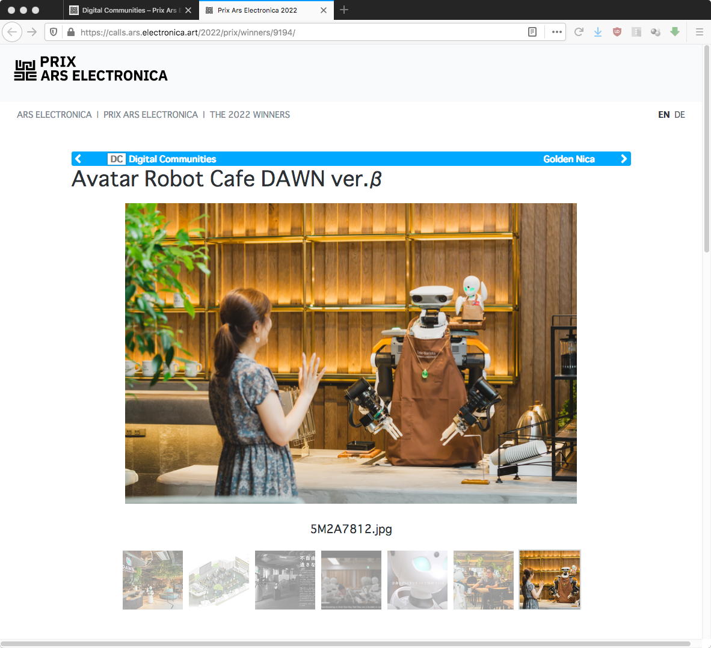This screenshot has width=711, height=648.
Task: Open page actions three-dot menu
Action: pyautogui.click(x=557, y=32)
